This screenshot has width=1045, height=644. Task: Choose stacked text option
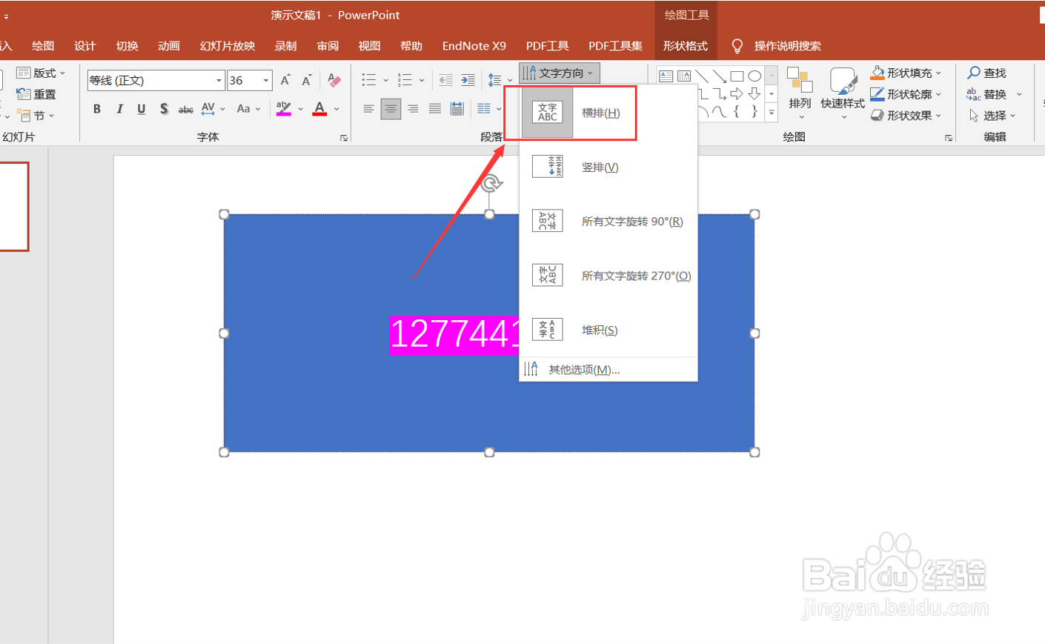(608, 330)
